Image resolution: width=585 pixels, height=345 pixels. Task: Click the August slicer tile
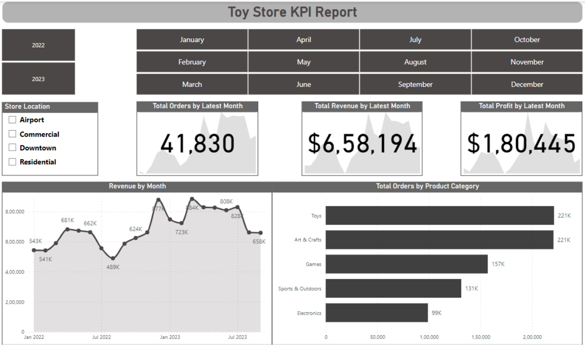415,62
